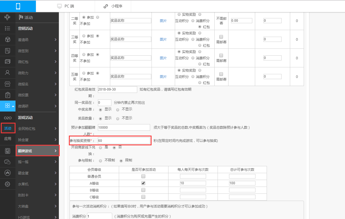Tick 需邮寄 checkbox for 三等奖
This screenshot has height=219, width=345.
click(x=221, y=37)
